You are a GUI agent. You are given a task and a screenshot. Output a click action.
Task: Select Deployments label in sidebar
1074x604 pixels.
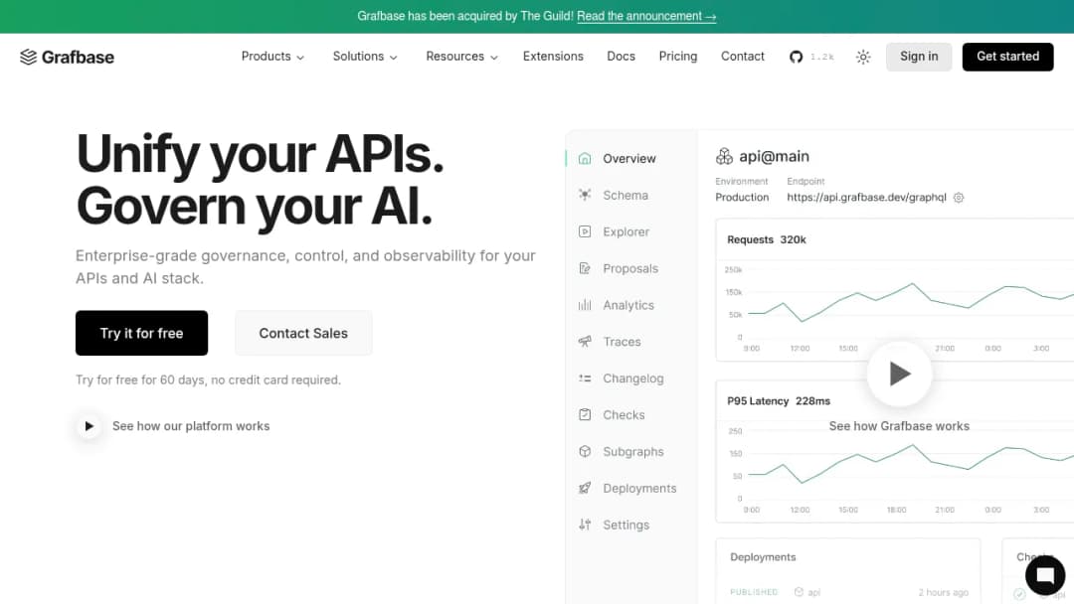639,488
